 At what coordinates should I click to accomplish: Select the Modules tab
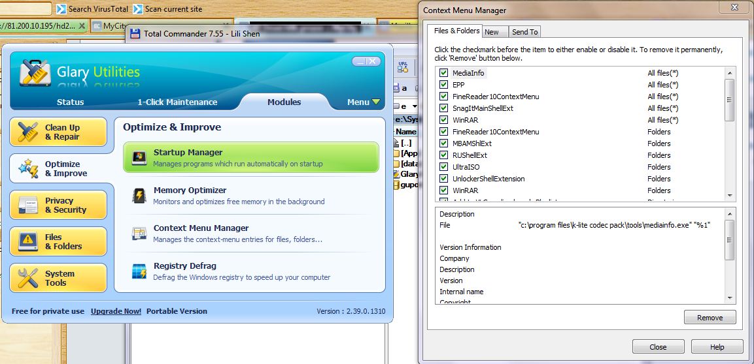(x=284, y=102)
